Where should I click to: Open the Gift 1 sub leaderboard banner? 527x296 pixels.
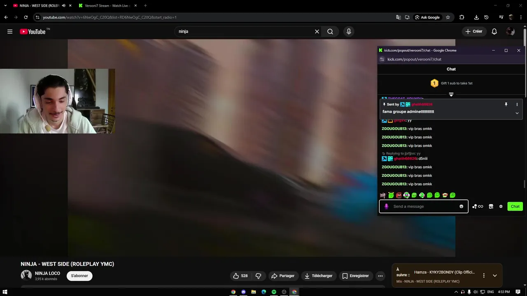(451, 83)
